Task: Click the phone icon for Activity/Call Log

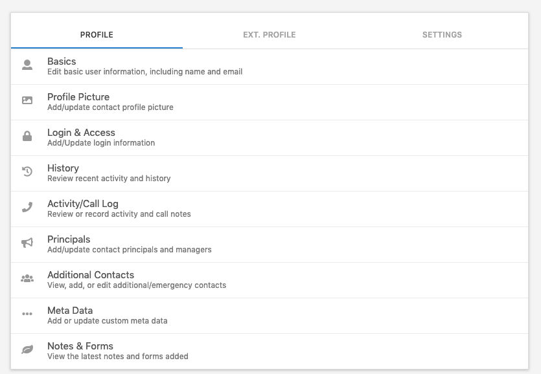Action: pos(27,206)
